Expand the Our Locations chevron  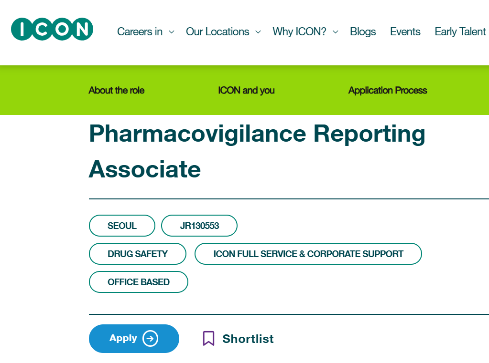[x=258, y=32]
